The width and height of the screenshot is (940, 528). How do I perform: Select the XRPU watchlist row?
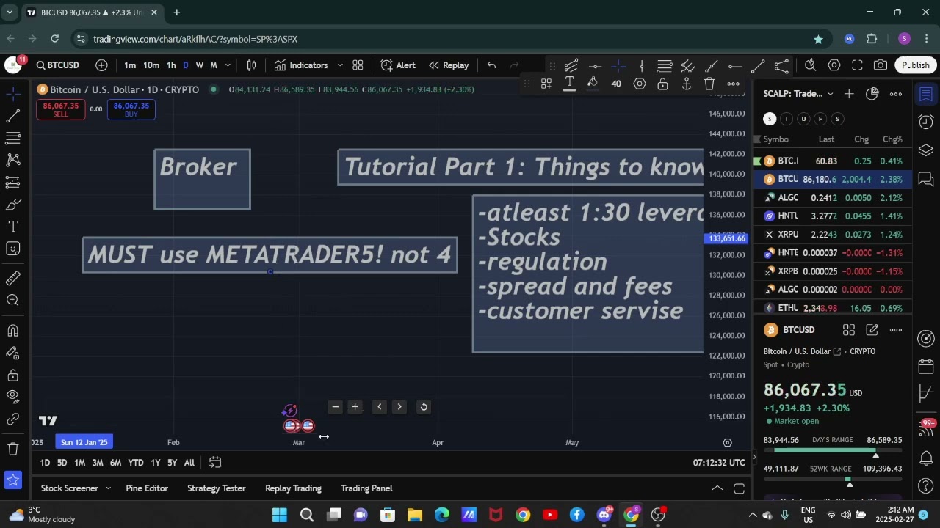pos(834,235)
